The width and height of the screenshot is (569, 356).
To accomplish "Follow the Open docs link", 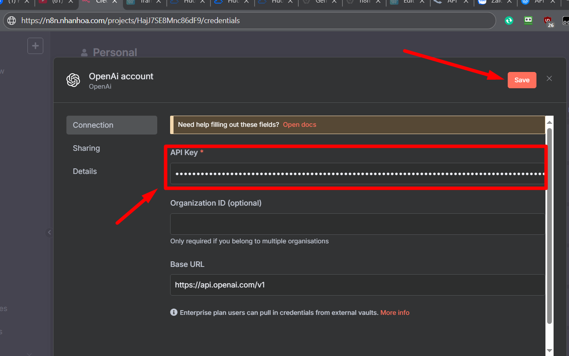I will [x=299, y=125].
